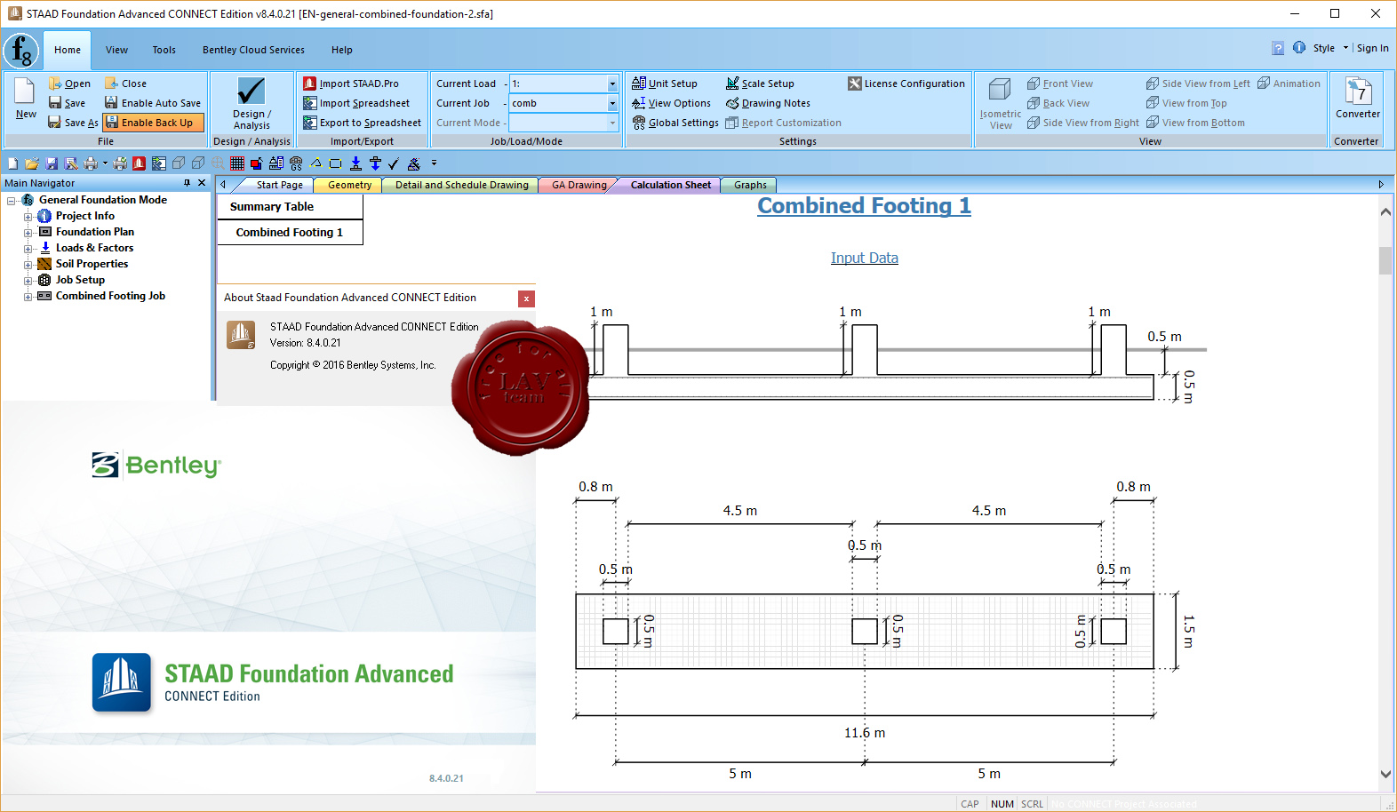This screenshot has height=812, width=1397.
Task: Open the Tools ribbon tab
Action: click(x=164, y=50)
